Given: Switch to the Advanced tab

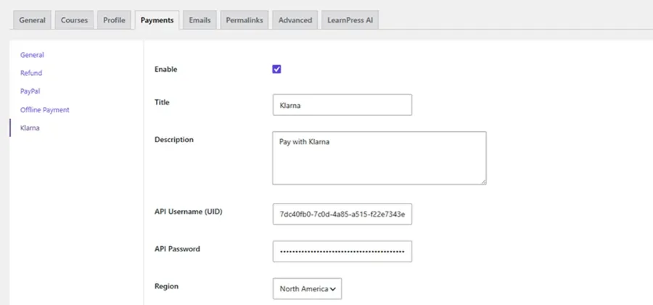Looking at the screenshot, I should [x=295, y=20].
